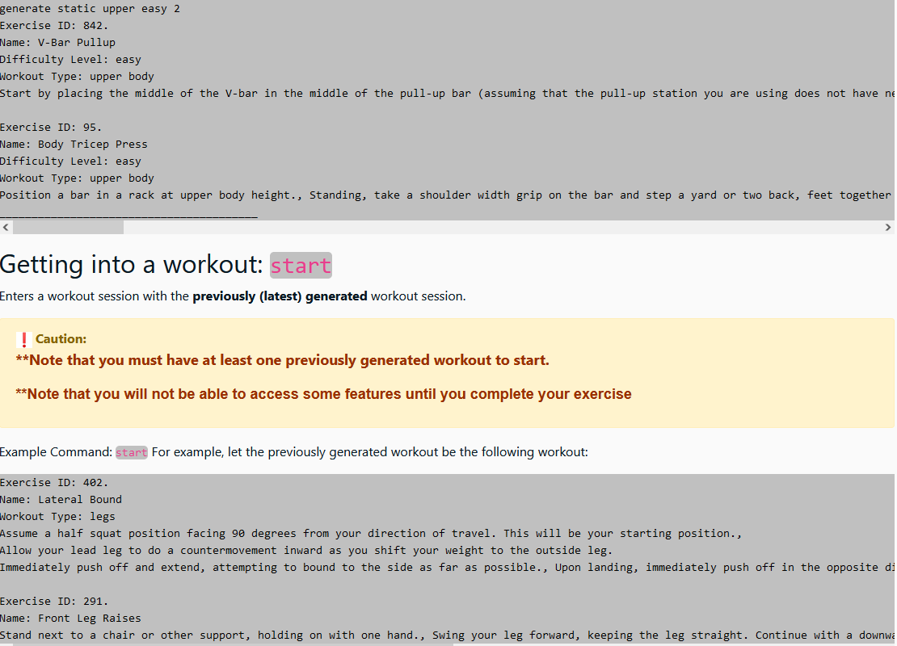The image size is (897, 646).
Task: Click the 'Getting into a workout:' heading
Action: [166, 265]
